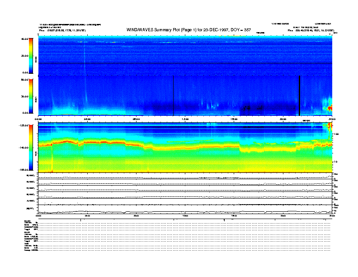Click the 10 frequency label right of TNR panel

tap(335, 162)
